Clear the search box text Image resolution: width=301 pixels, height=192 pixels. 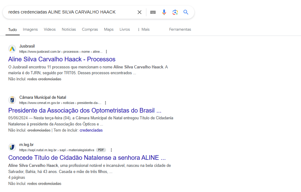[x=139, y=12]
